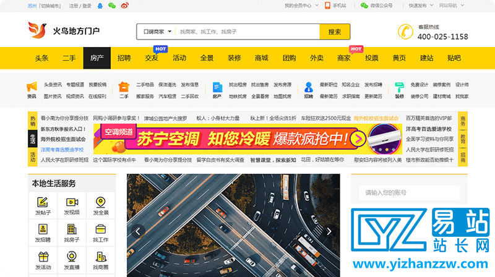Open the 贴吧 navigation tab

pos(454,58)
